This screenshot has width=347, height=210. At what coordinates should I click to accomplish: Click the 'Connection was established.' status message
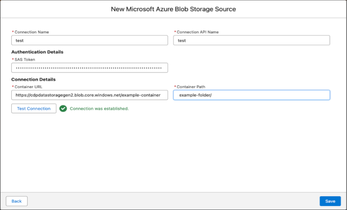(x=99, y=108)
